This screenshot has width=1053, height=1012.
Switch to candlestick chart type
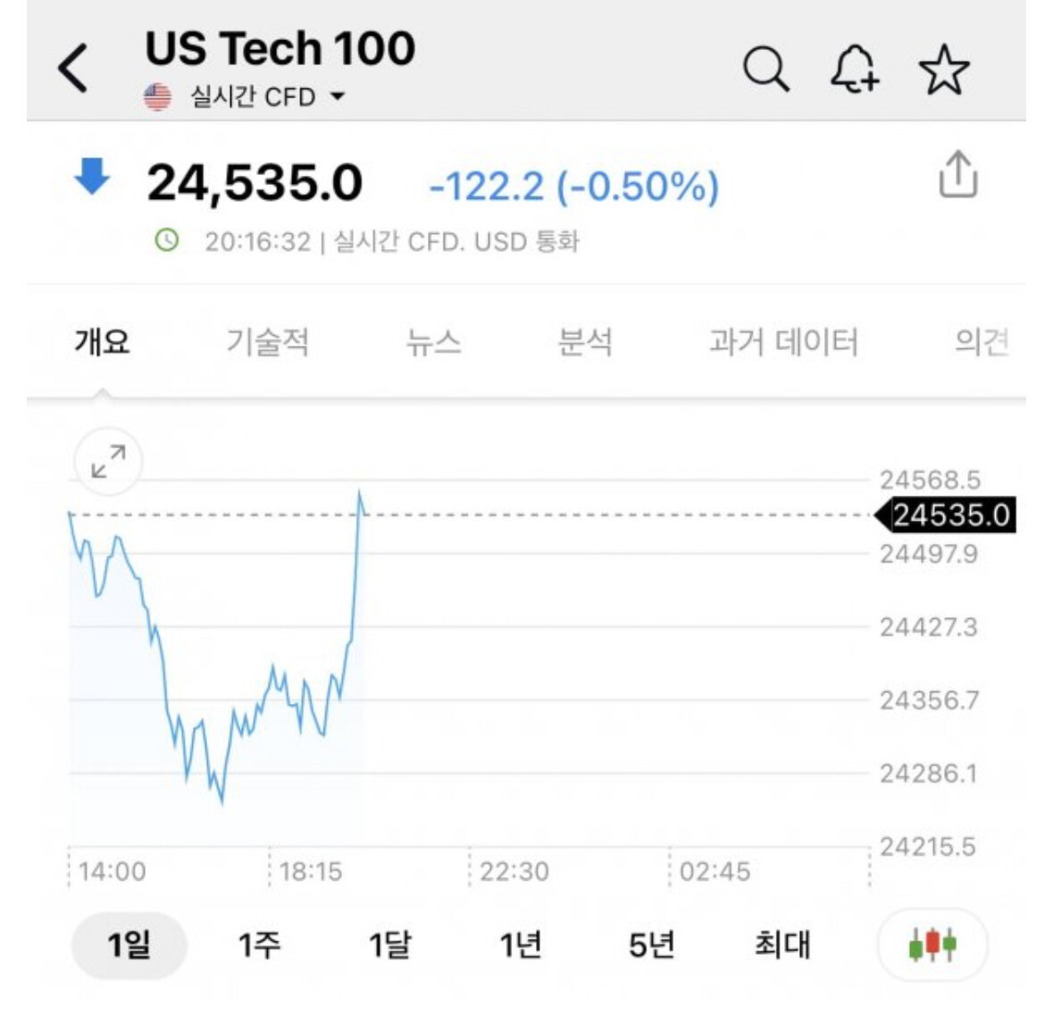[932, 944]
